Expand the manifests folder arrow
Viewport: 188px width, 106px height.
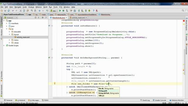coord(7,24)
